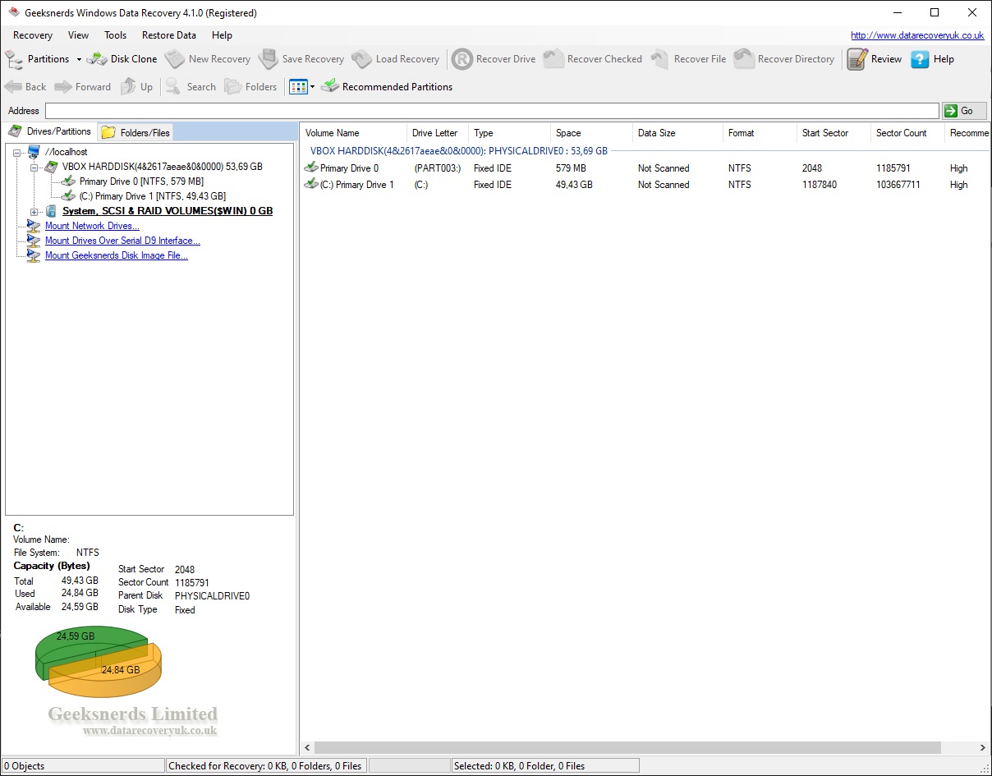This screenshot has width=992, height=776.
Task: Click Mount Geeksnerds Disk Image File link
Action: 117,255
